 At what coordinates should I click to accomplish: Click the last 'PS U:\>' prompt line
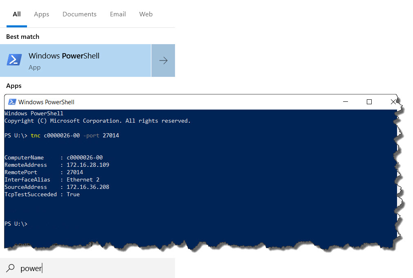click(16, 224)
